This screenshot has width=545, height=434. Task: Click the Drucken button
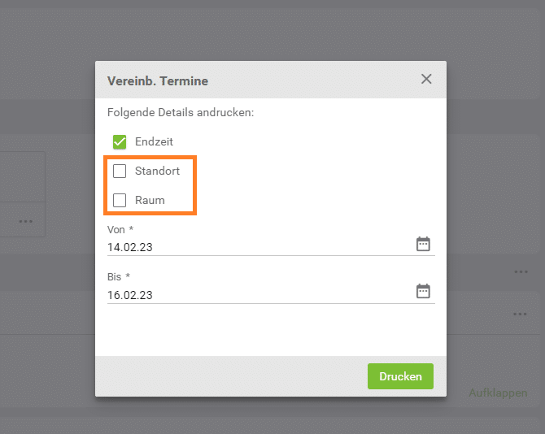click(x=400, y=376)
